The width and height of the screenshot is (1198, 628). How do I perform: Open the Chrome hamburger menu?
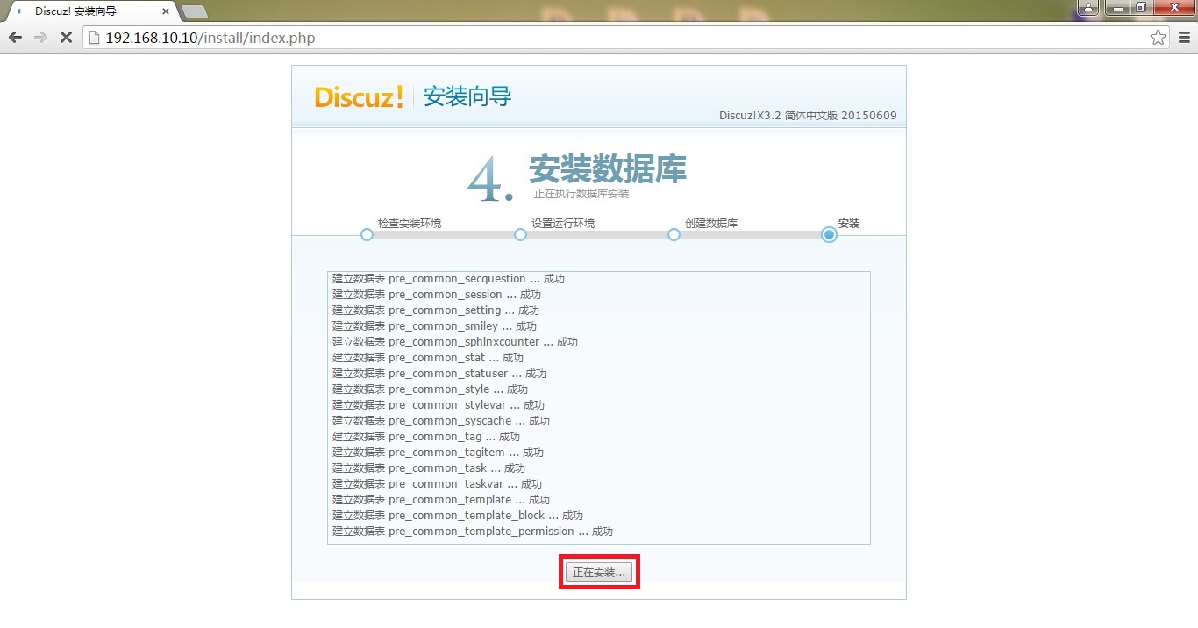[x=1183, y=38]
